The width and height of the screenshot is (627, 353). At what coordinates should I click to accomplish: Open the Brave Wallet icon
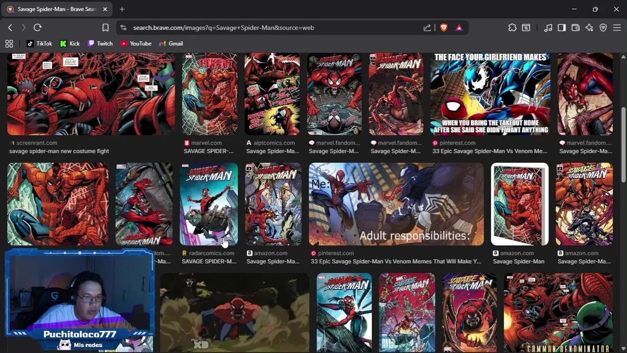pos(575,27)
